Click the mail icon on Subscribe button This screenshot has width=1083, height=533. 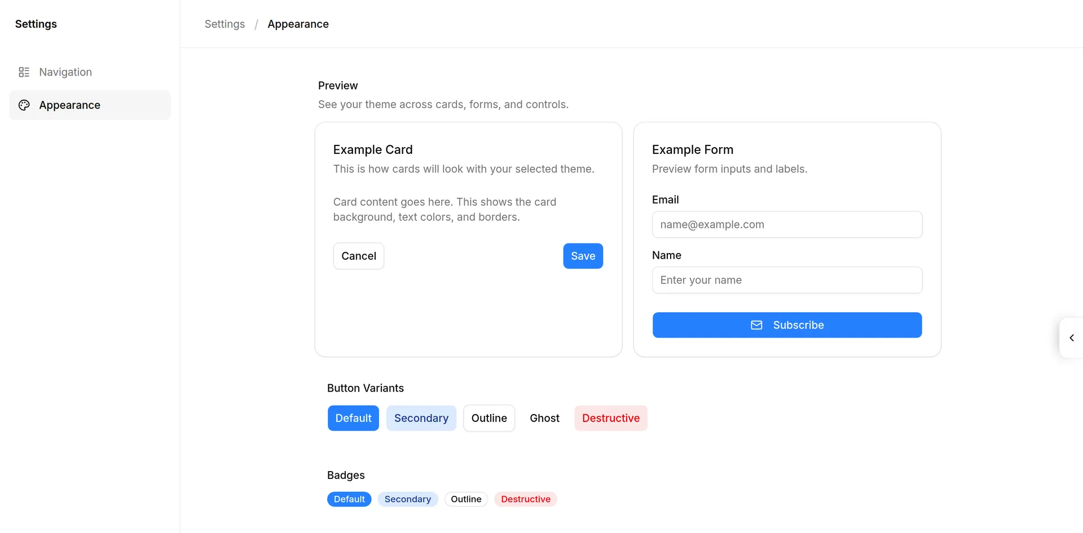pos(756,325)
